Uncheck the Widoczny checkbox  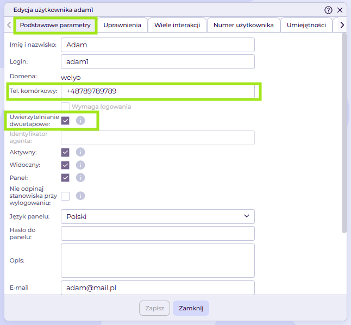tap(65, 165)
